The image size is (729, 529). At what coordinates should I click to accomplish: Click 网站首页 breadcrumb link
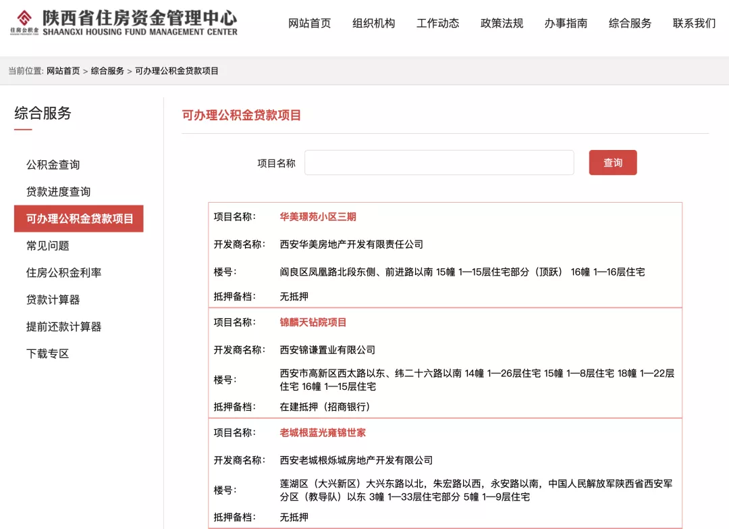click(x=63, y=71)
